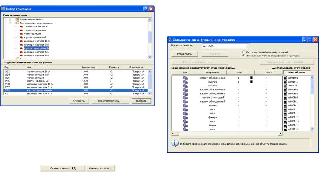This screenshot has width=321, height=172.
Task: Select radio Использовать только специфические критерии
Action: coord(244,56)
